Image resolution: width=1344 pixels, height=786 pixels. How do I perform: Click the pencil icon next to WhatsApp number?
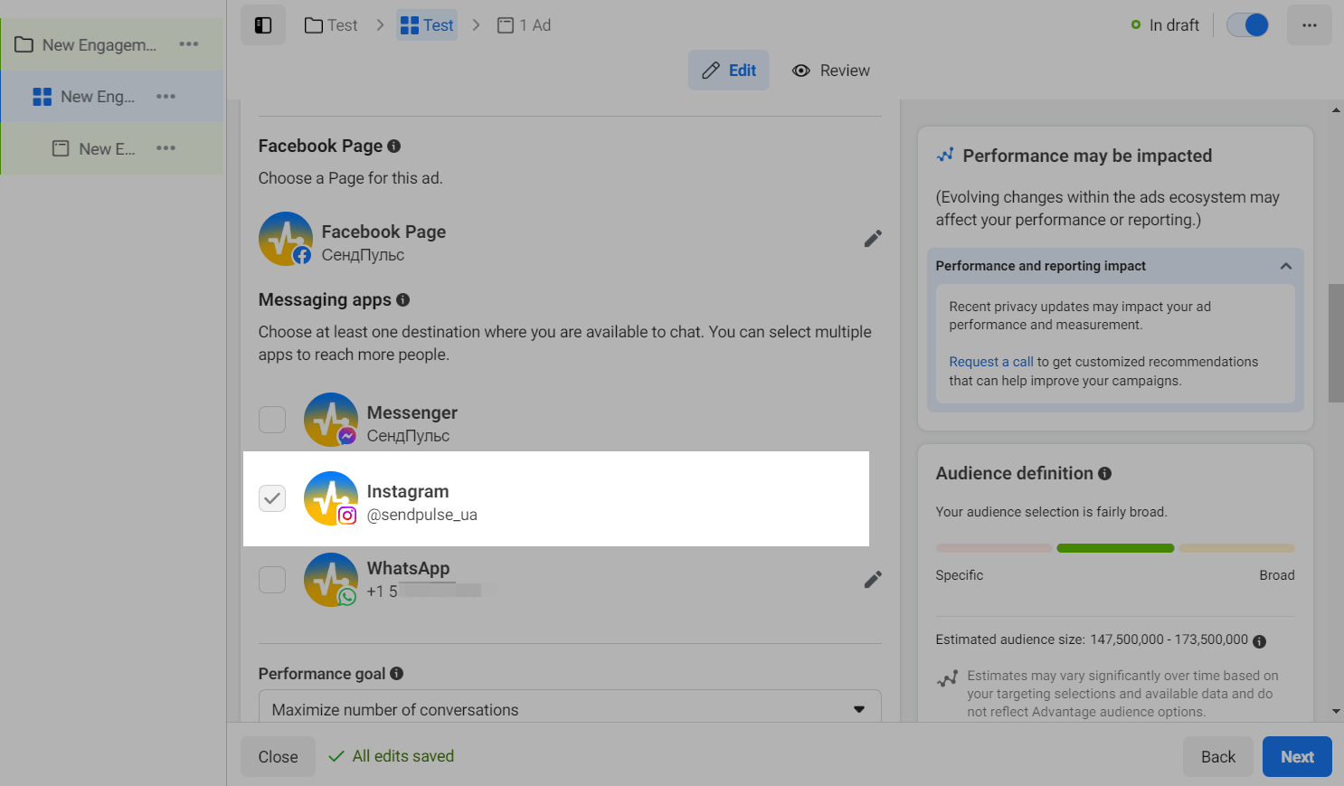pos(873,580)
